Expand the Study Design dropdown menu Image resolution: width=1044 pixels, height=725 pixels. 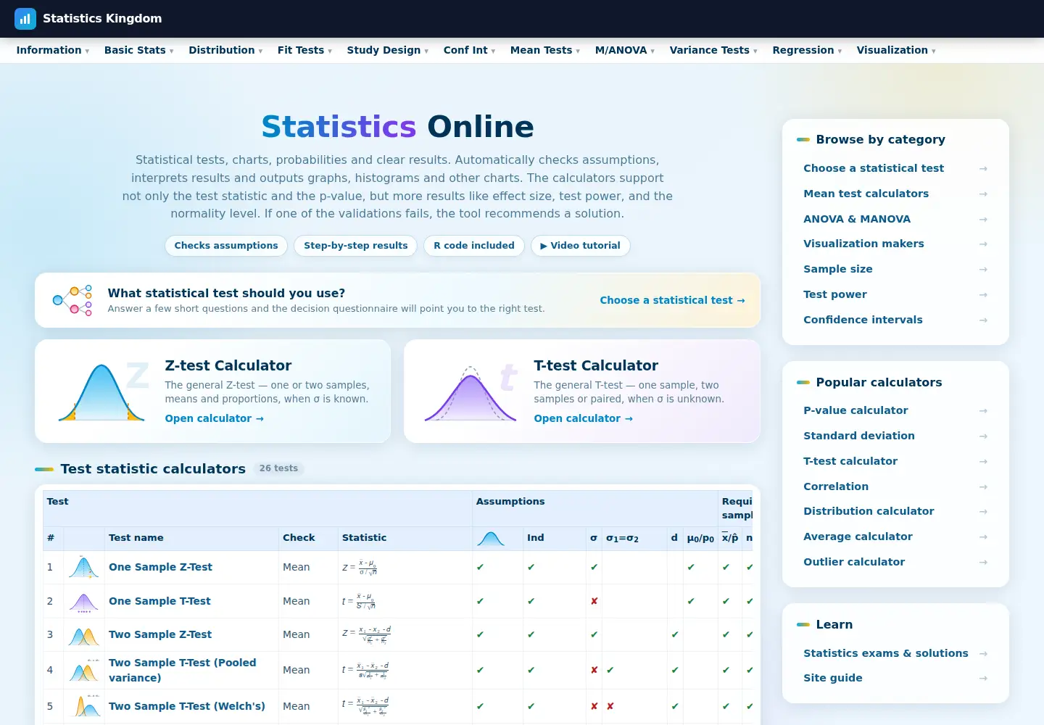point(388,50)
